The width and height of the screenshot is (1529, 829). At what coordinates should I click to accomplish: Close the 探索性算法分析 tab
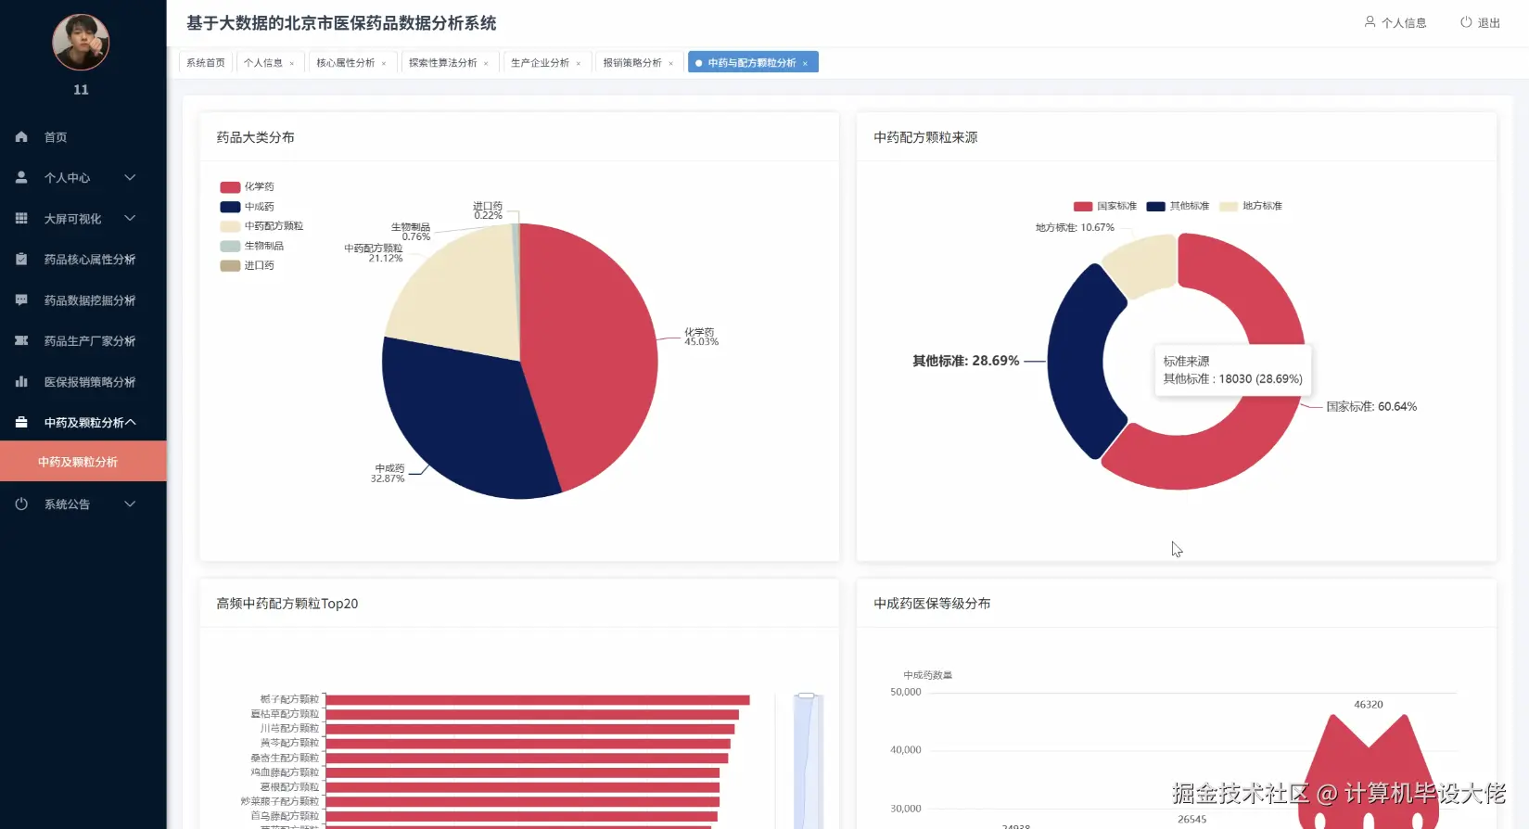486,63
